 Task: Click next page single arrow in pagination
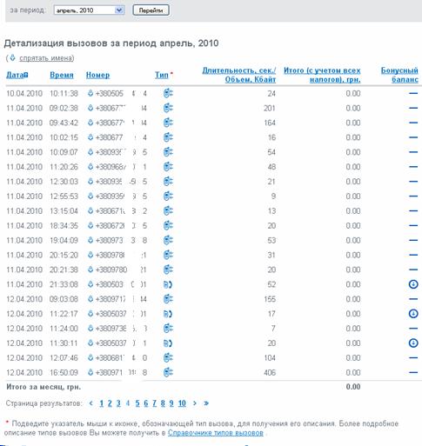coord(195,403)
